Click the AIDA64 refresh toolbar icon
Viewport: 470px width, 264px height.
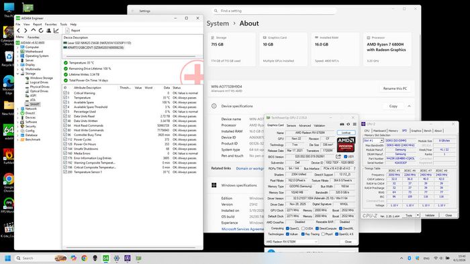pyautogui.click(x=41, y=31)
